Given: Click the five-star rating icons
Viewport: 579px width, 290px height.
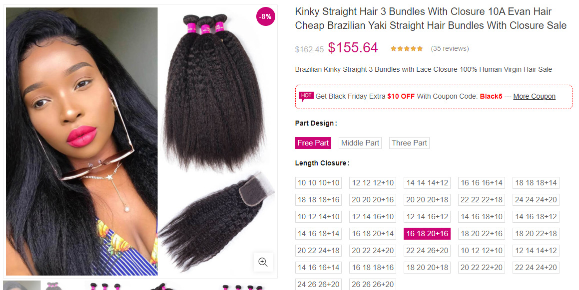Looking at the screenshot, I should tap(407, 49).
